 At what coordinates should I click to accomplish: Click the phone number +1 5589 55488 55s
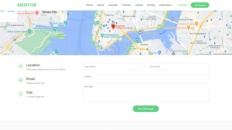[x=35, y=97]
